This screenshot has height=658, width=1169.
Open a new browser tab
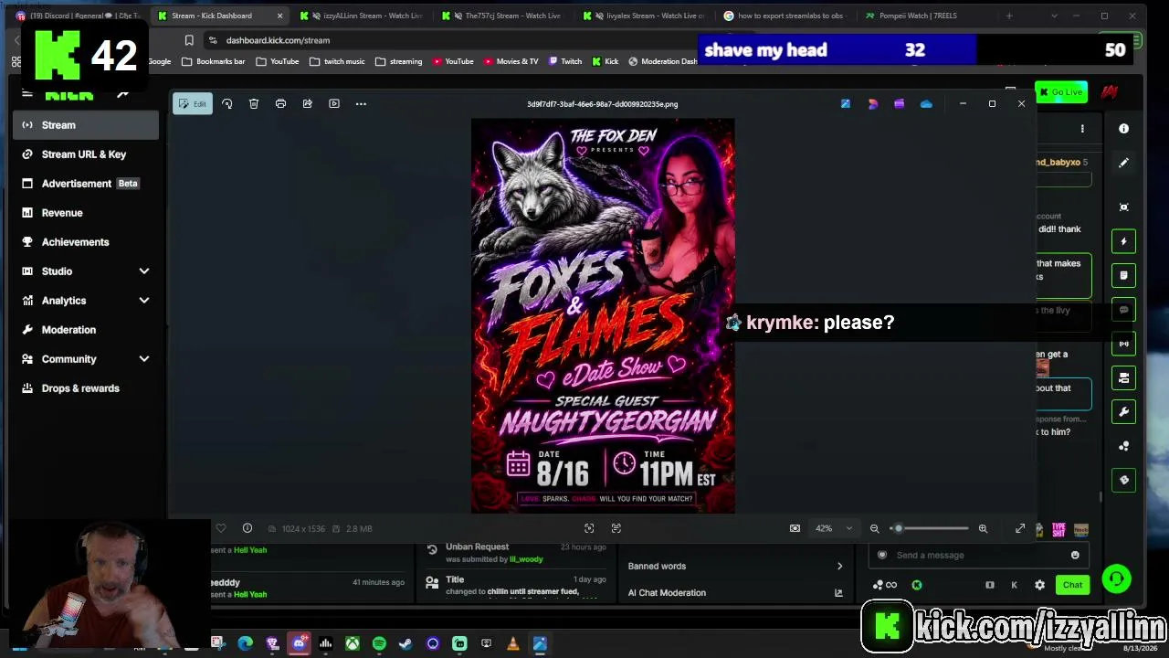(1009, 16)
